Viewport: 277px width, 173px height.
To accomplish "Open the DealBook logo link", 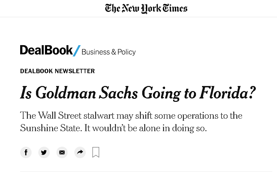I will click(x=46, y=51).
